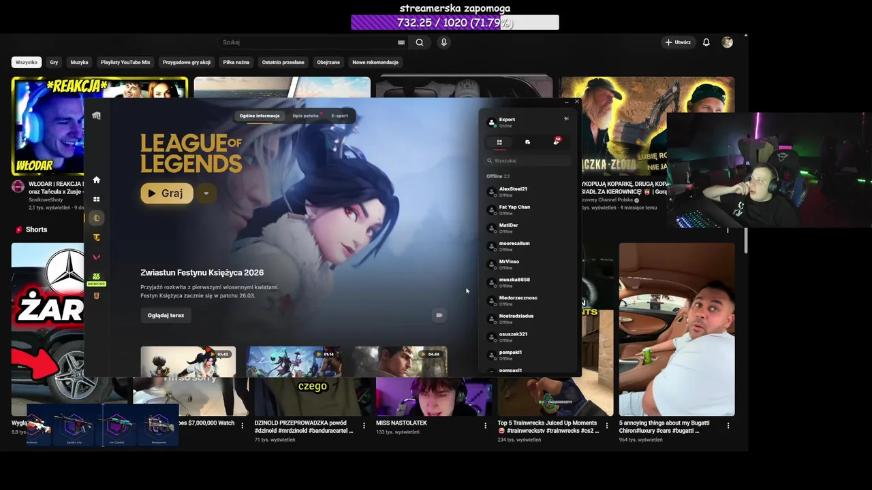Select the Teamfight Tactics sidebar icon
Image resolution: width=872 pixels, height=490 pixels.
tap(96, 238)
